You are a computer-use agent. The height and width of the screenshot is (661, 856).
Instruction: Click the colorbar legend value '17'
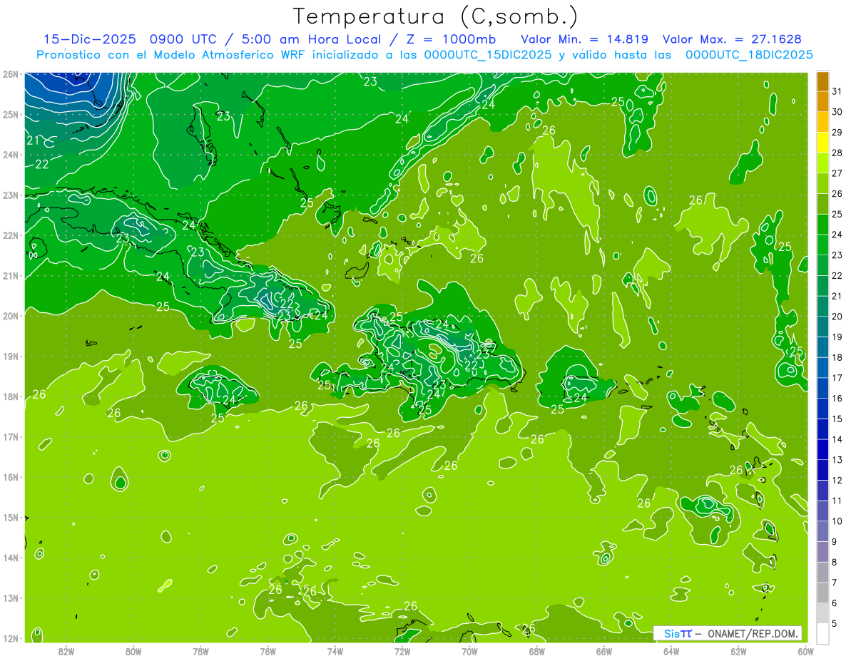(x=837, y=378)
